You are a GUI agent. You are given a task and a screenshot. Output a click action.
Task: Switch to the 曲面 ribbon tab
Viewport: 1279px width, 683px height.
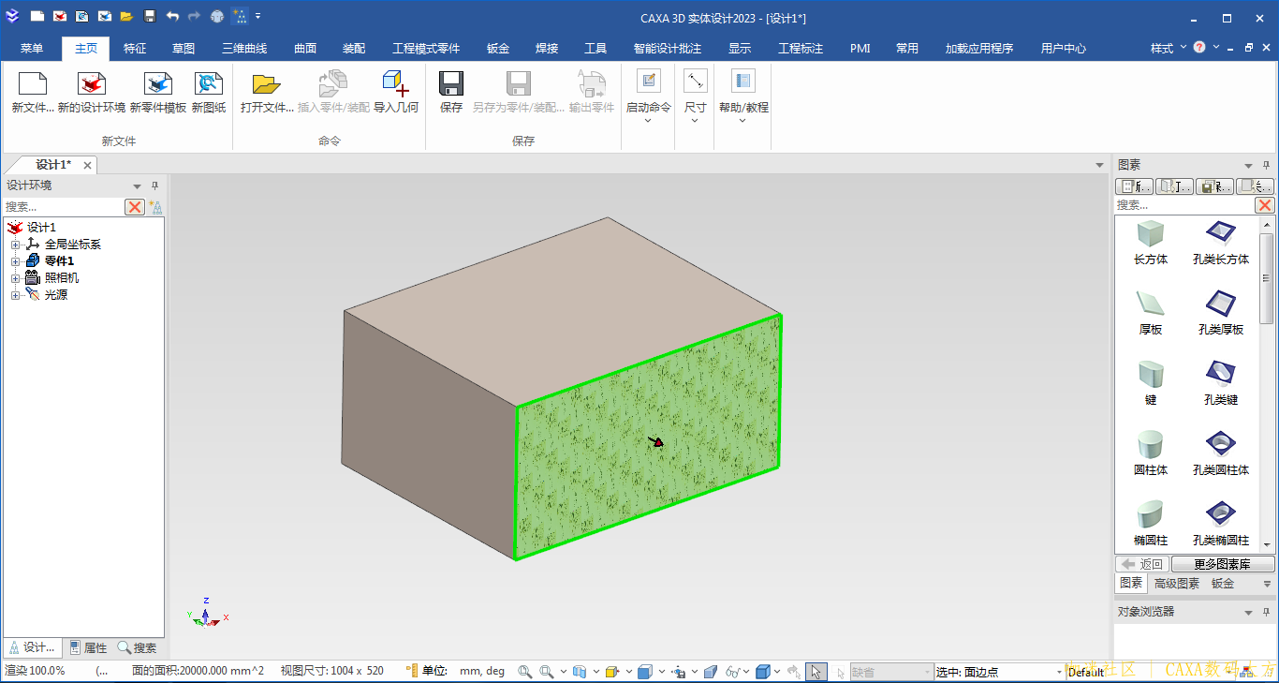pyautogui.click(x=305, y=49)
